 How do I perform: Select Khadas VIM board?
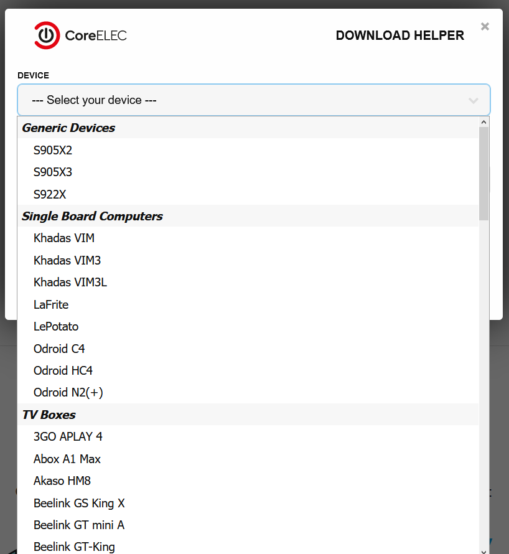(x=248, y=238)
